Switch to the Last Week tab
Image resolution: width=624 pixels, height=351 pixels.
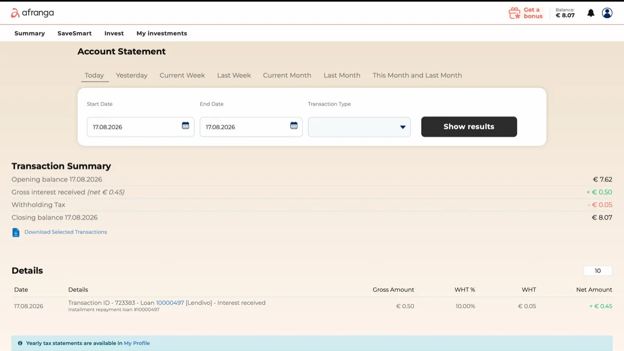(234, 76)
